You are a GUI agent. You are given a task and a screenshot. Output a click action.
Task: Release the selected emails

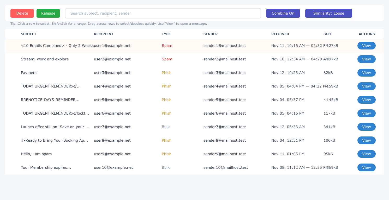[48, 13]
